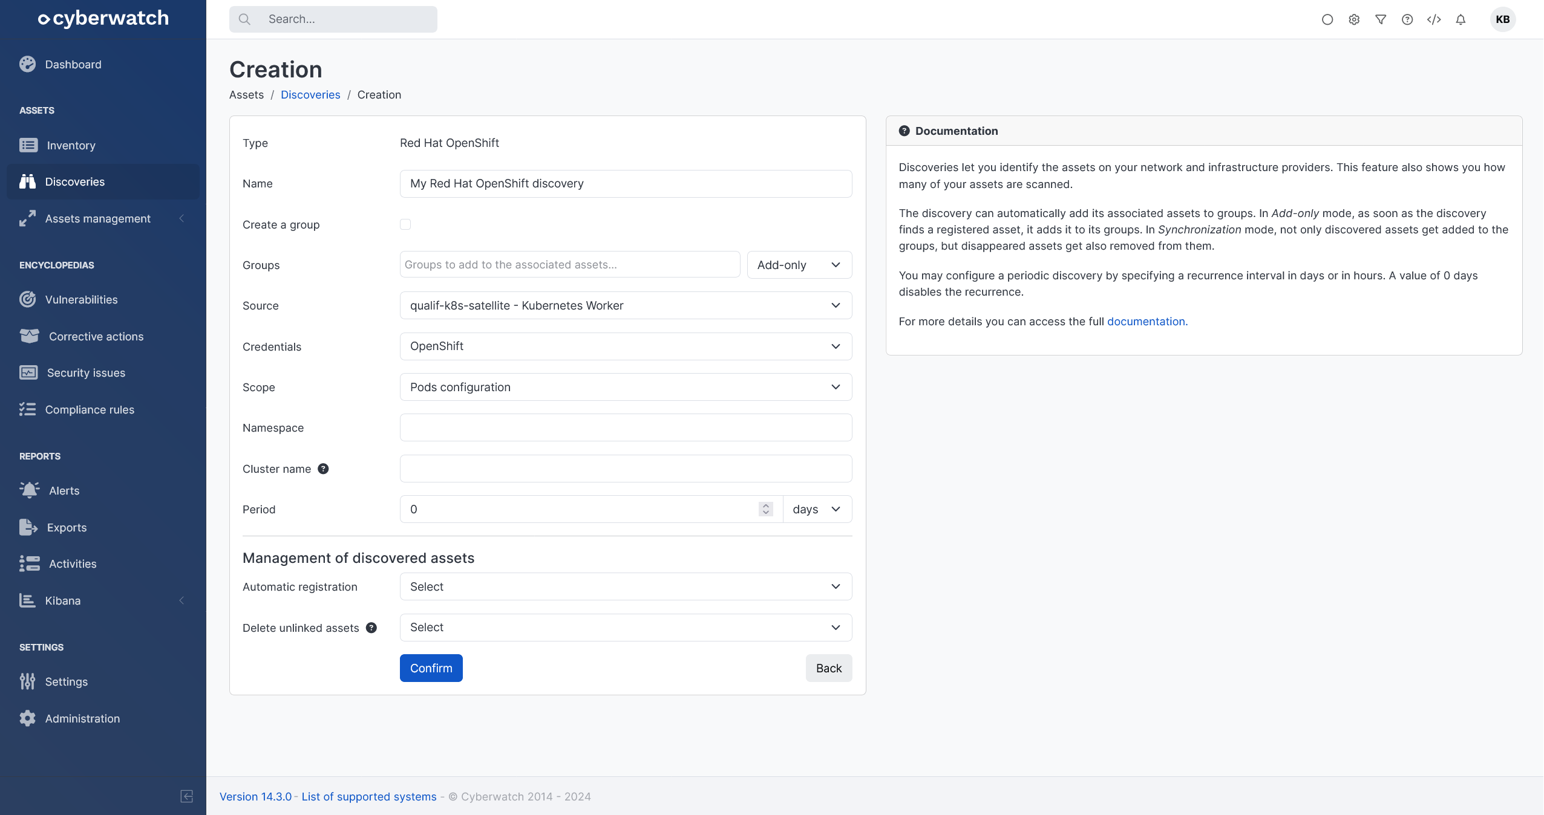Click the Name input field

pos(626,184)
